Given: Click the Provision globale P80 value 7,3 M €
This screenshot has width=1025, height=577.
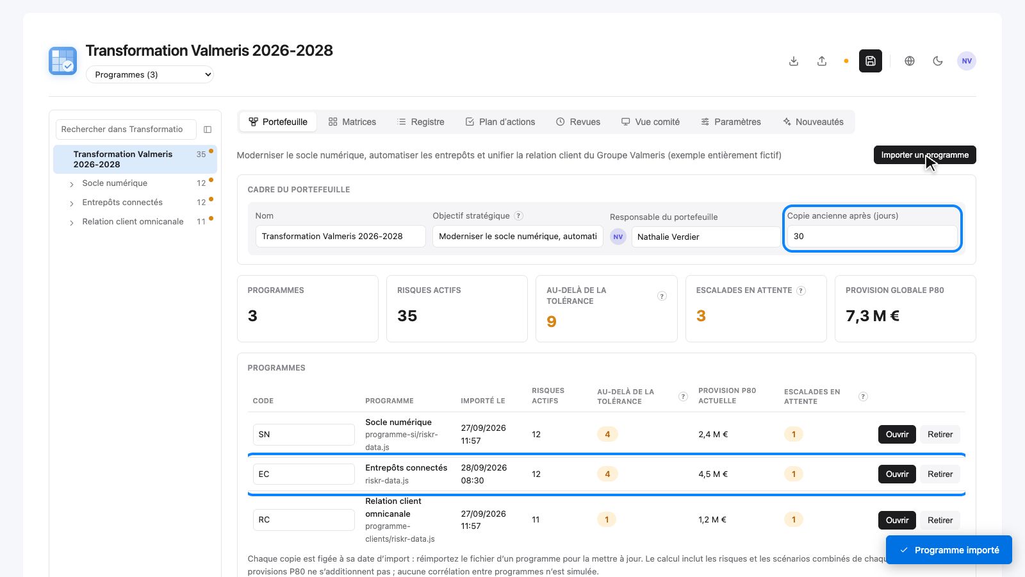Looking at the screenshot, I should pos(873,315).
